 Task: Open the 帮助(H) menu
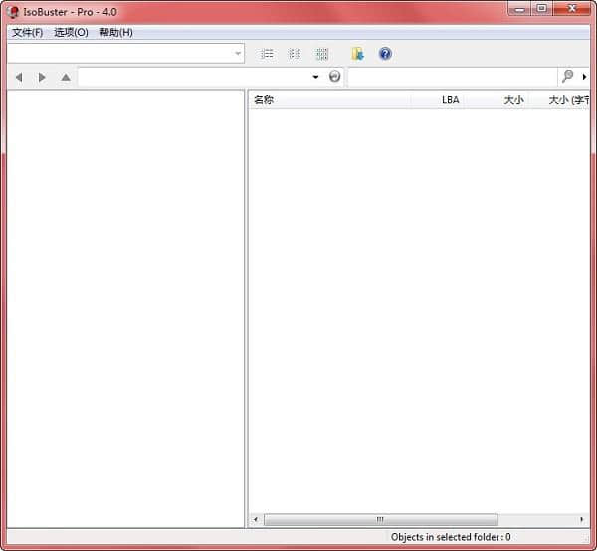click(x=115, y=32)
